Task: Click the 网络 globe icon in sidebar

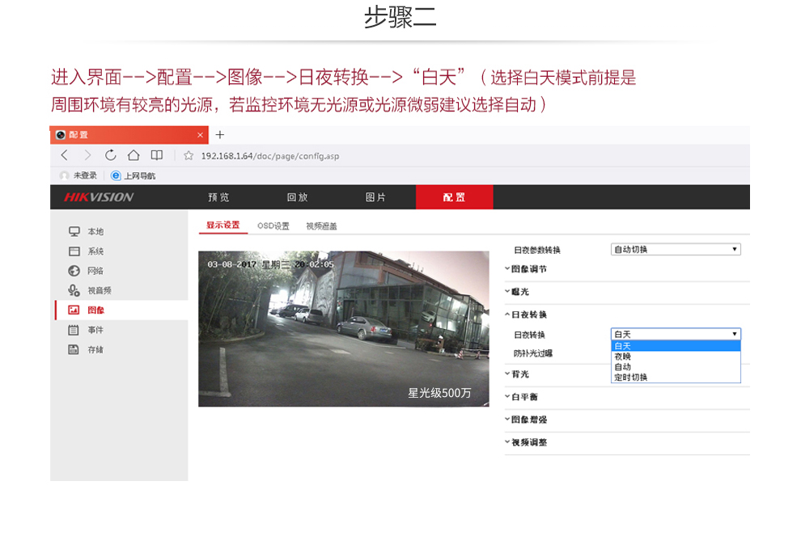Action: [x=74, y=271]
